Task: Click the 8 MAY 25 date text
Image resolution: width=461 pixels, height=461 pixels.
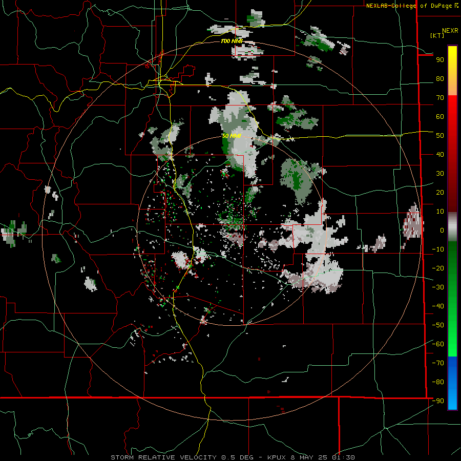Action: pyautogui.click(x=309, y=457)
